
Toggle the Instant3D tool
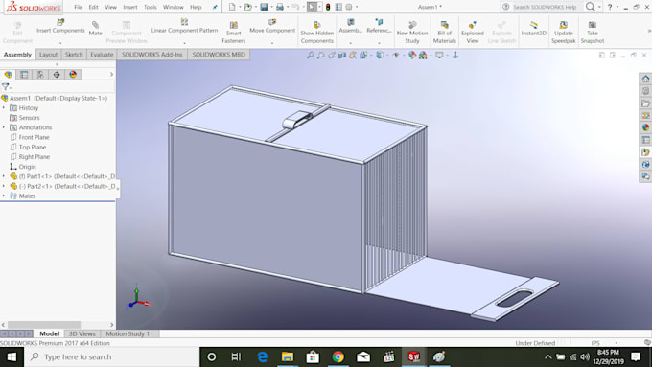pos(533,28)
